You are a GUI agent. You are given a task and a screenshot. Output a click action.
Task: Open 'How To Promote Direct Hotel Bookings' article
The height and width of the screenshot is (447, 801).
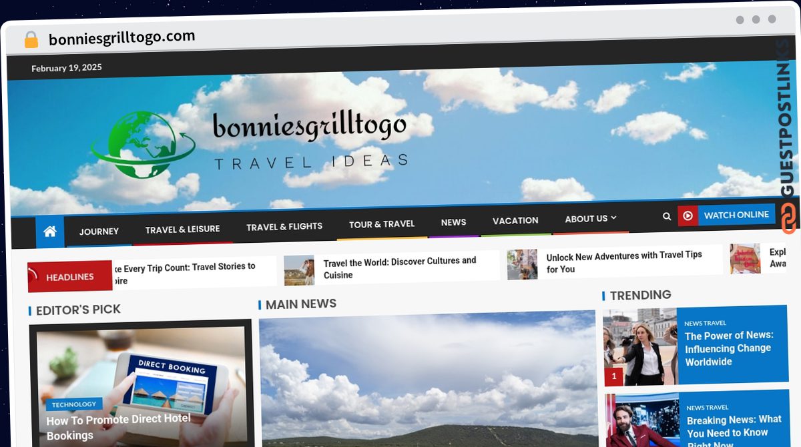pyautogui.click(x=119, y=426)
